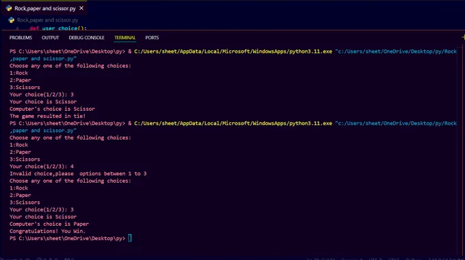Click the Python icon in the breadcrumb

(11, 20)
